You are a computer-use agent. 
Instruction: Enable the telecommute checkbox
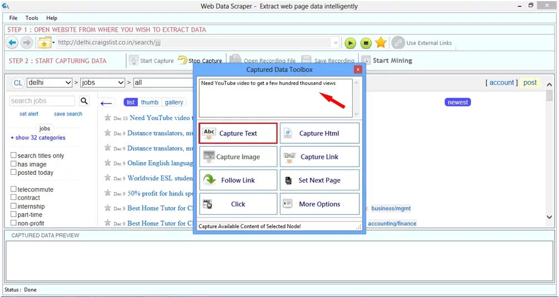[13, 189]
